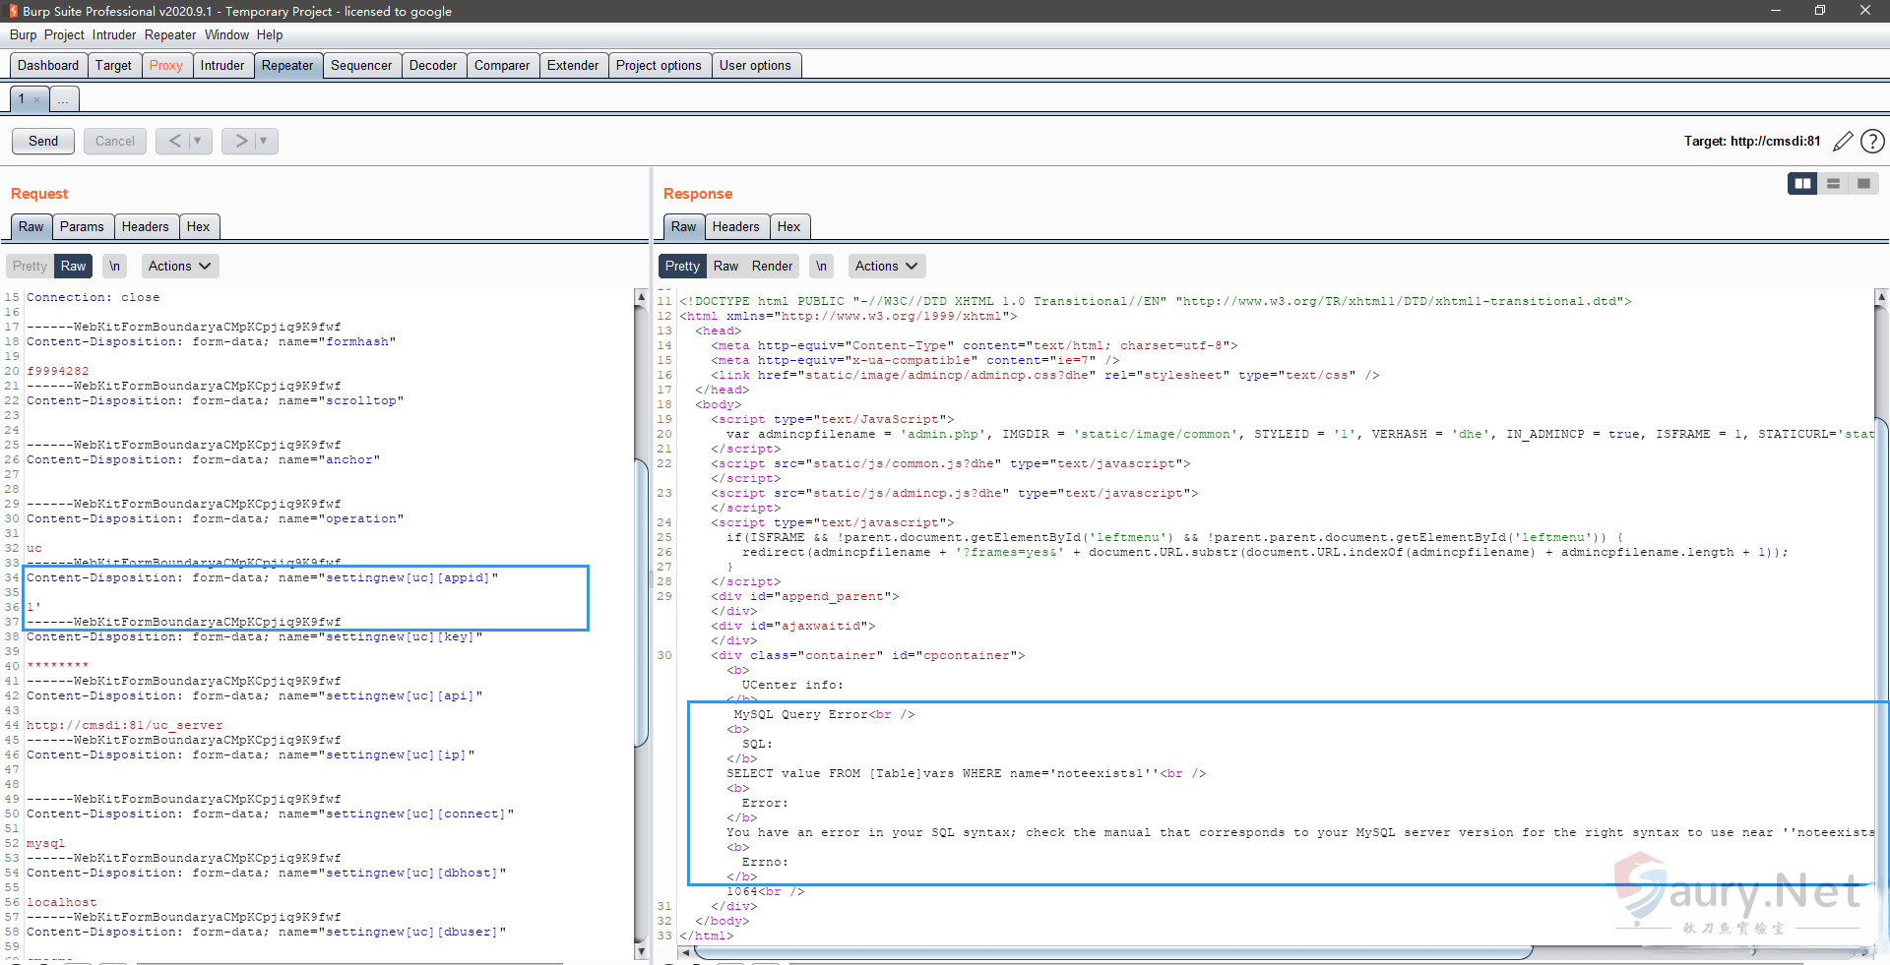Go forward to next request in history
This screenshot has width=1890, height=965.
pyautogui.click(x=241, y=142)
